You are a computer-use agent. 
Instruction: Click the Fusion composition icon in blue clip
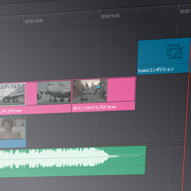click(x=175, y=52)
